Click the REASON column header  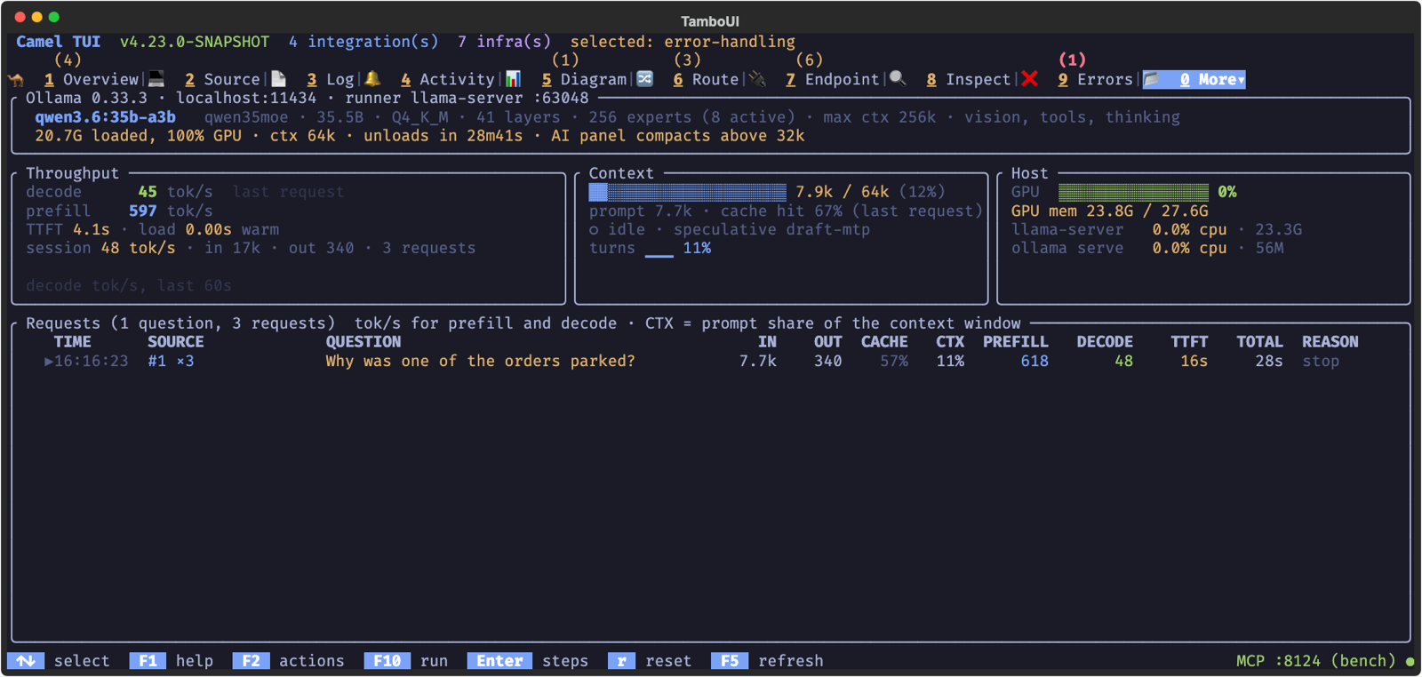(x=1330, y=342)
